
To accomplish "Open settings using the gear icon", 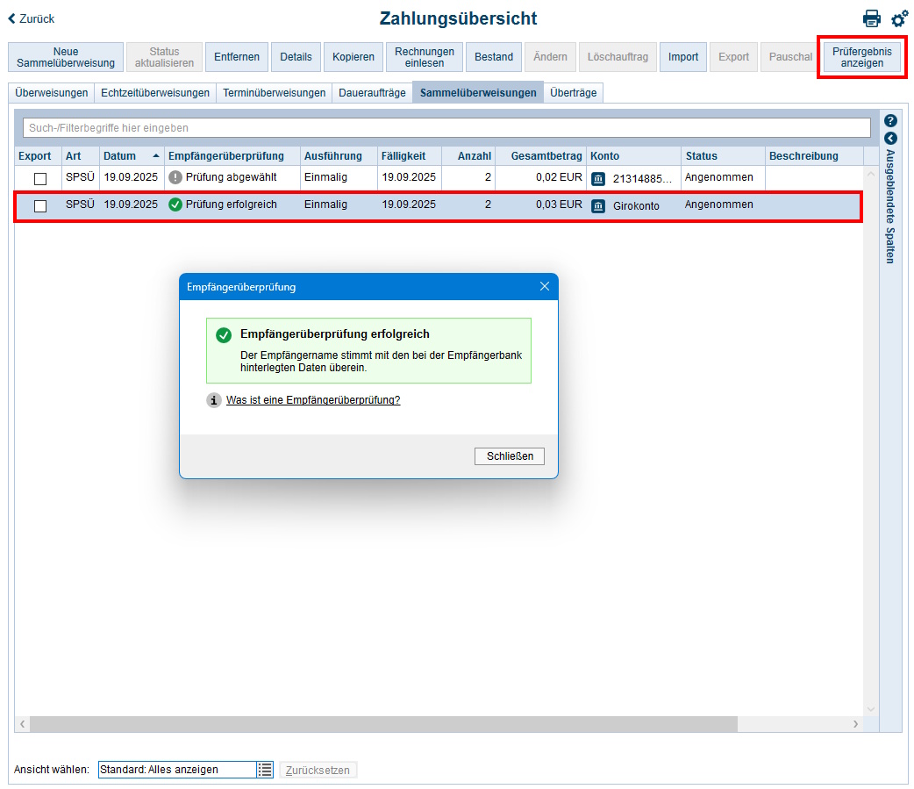I will click(x=899, y=18).
